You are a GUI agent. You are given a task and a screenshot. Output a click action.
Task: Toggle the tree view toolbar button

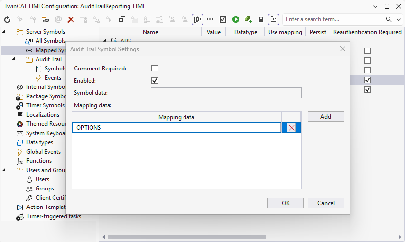[274, 19]
